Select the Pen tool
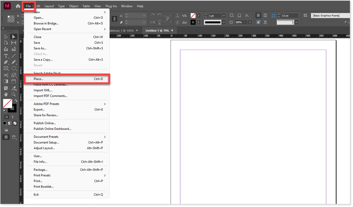 (6, 62)
